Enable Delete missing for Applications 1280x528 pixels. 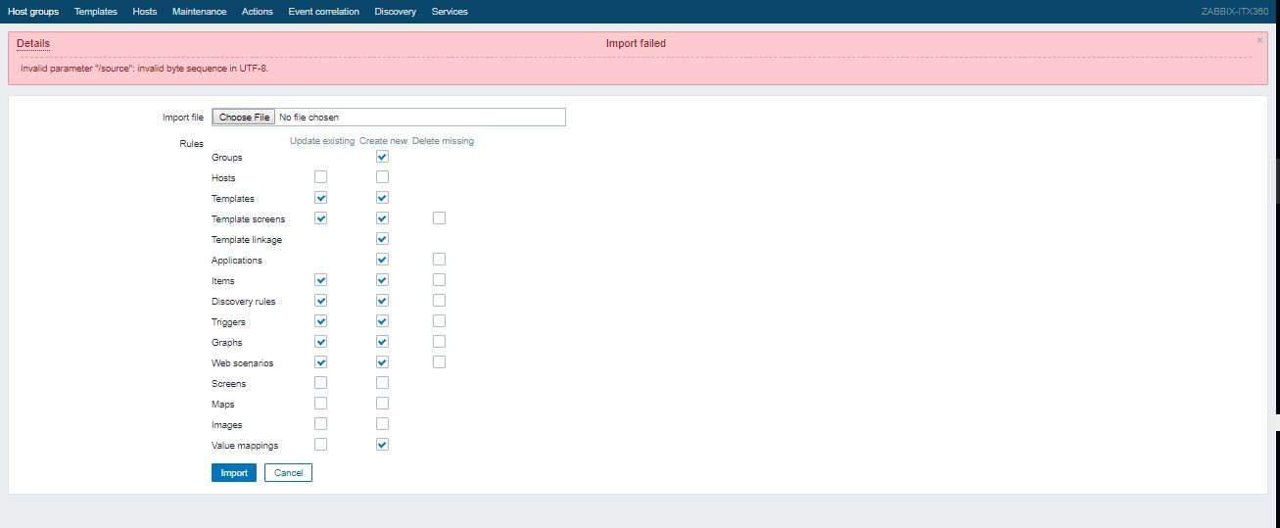tap(439, 260)
